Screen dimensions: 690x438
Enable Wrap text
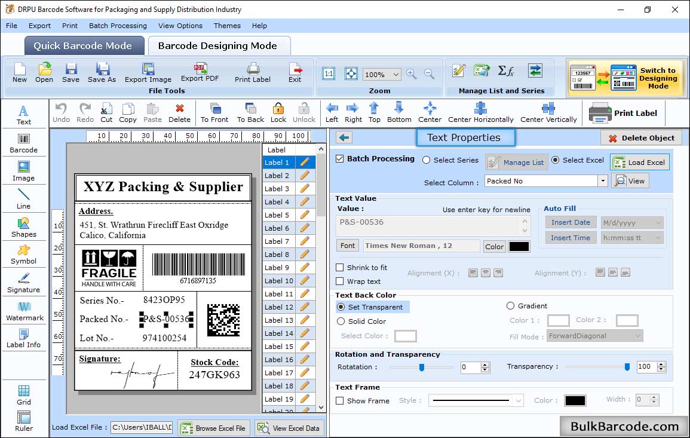(340, 281)
